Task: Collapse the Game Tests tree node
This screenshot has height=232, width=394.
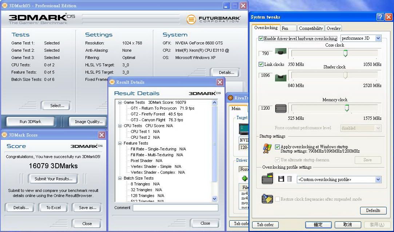Action: pyautogui.click(x=120, y=103)
